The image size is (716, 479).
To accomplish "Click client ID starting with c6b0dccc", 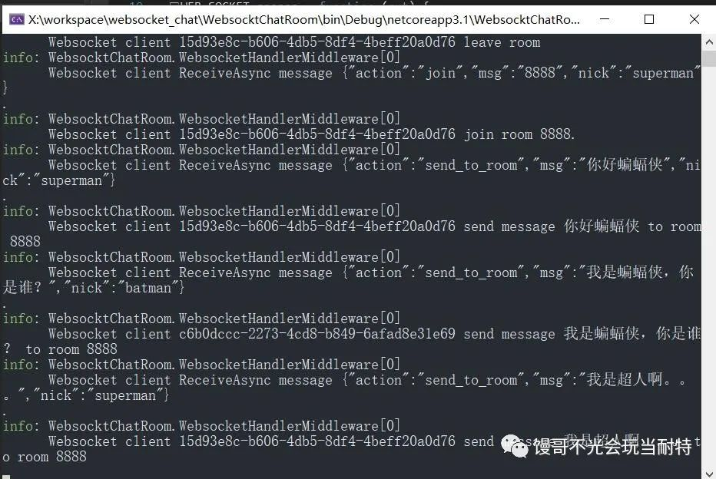I will [317, 334].
